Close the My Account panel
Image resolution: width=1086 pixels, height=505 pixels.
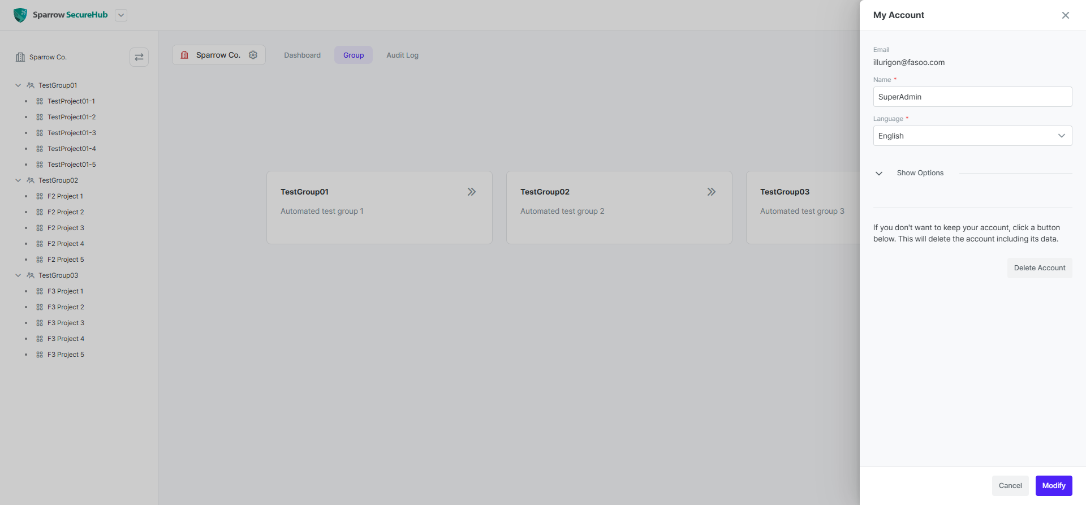coord(1066,15)
